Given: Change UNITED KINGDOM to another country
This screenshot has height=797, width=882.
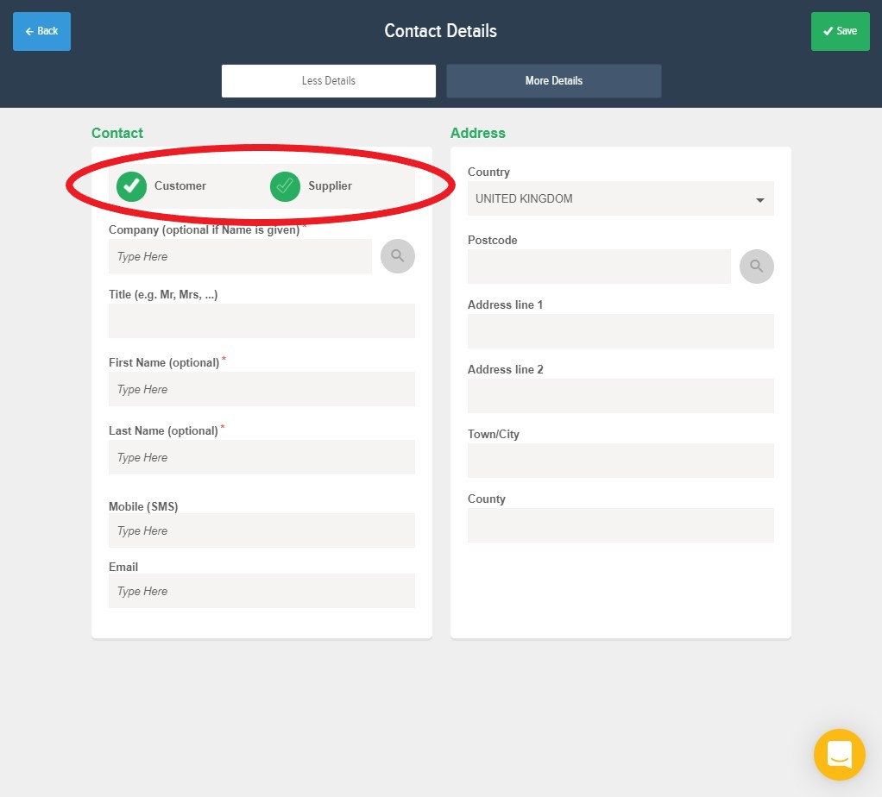Looking at the screenshot, I should (x=621, y=198).
